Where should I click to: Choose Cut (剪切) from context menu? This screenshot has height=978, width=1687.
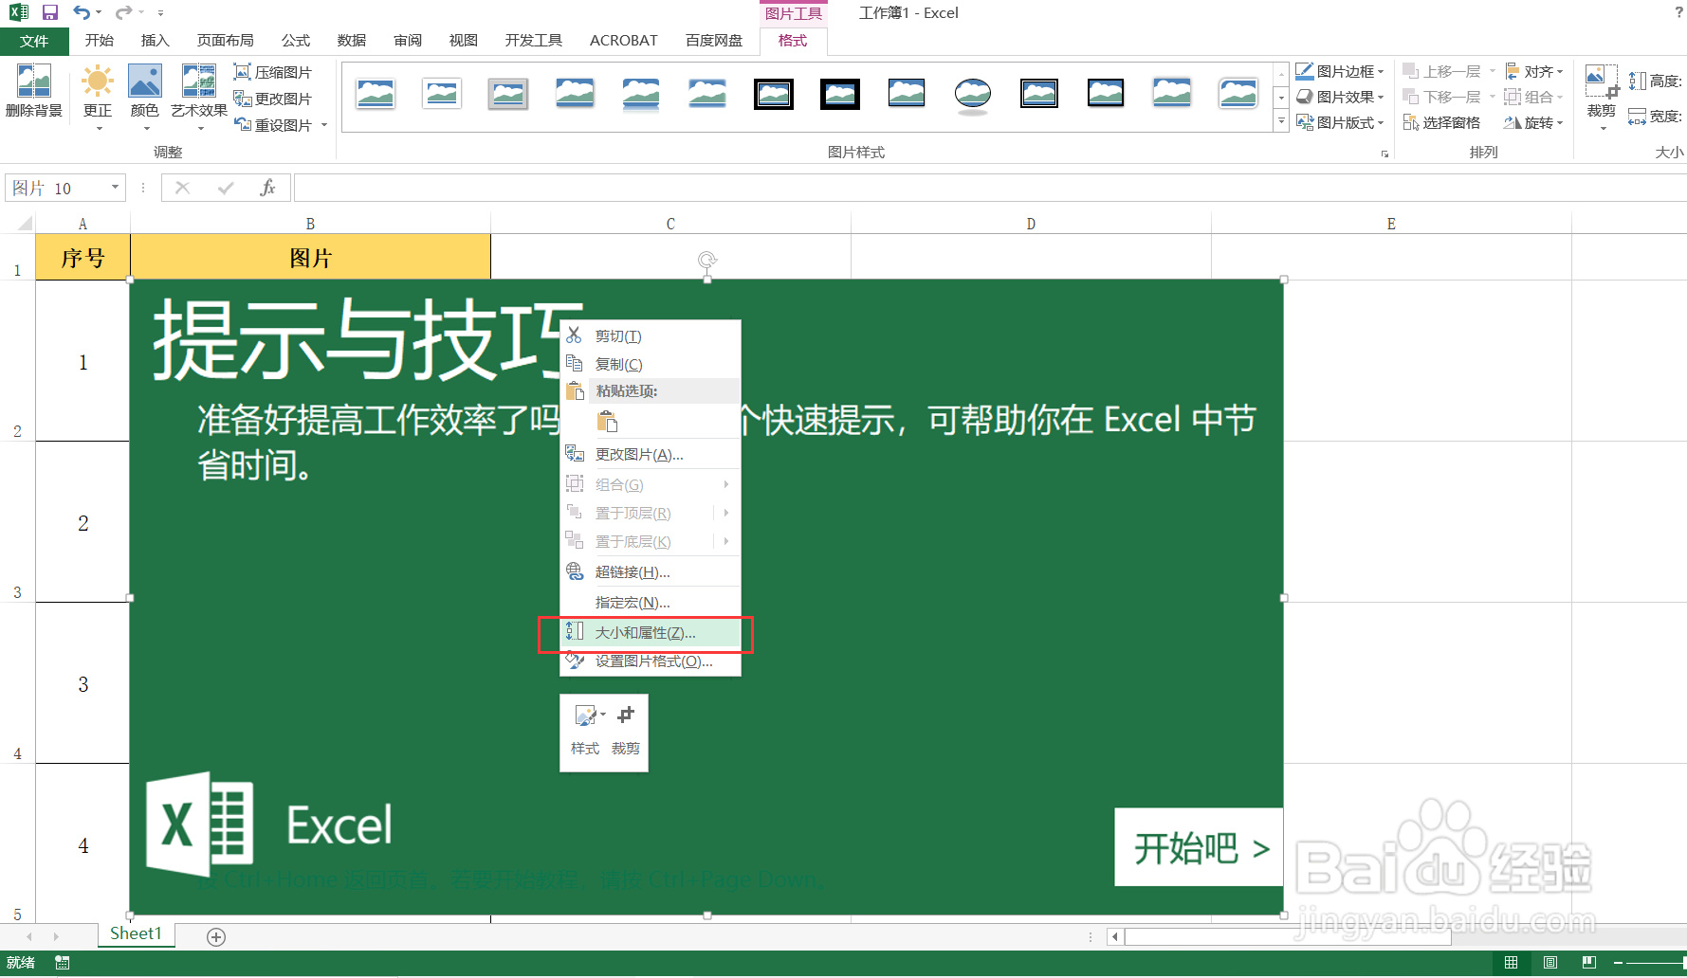(x=651, y=336)
